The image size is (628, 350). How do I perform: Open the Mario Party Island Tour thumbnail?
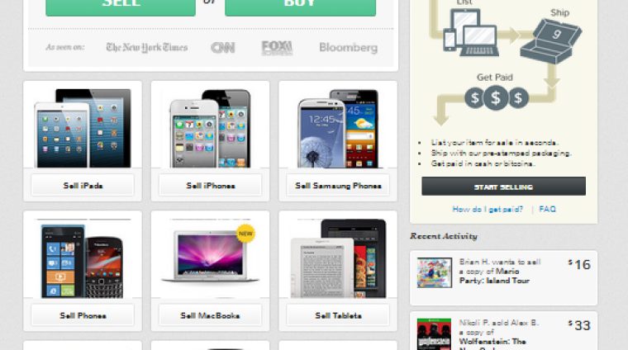coord(434,272)
